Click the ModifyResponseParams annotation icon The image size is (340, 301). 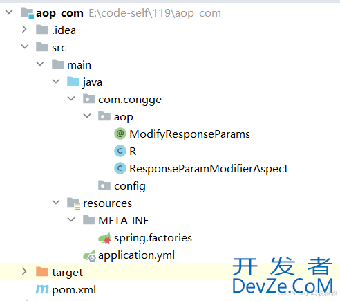[120, 134]
